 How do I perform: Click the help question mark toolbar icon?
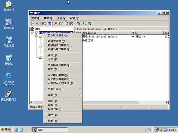78,23
